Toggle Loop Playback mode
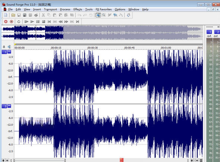The height and width of the screenshot is (162, 220). tap(19, 22)
